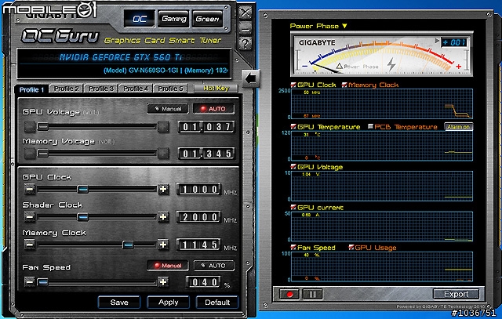The image size is (502, 319).
Task: Click Power Phase counter display
Action: [x=454, y=42]
